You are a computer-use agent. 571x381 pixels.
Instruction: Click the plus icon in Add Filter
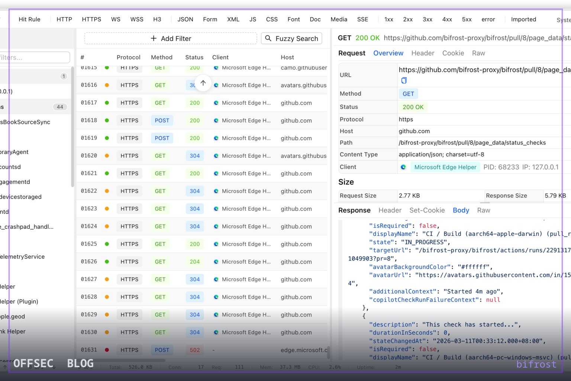tap(154, 38)
